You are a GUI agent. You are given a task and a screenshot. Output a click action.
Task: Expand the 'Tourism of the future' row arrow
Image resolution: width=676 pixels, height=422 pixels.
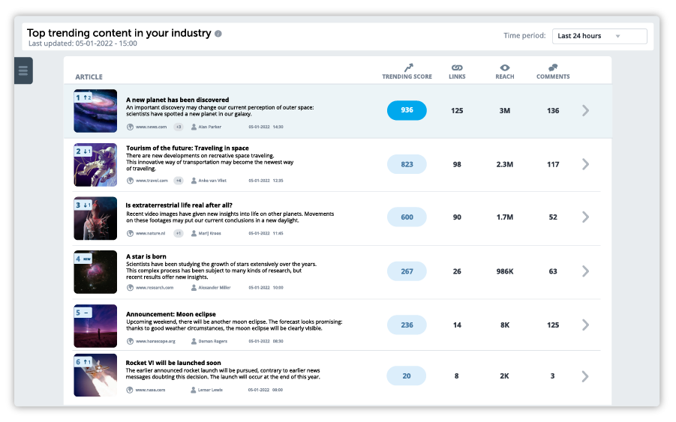(x=586, y=164)
